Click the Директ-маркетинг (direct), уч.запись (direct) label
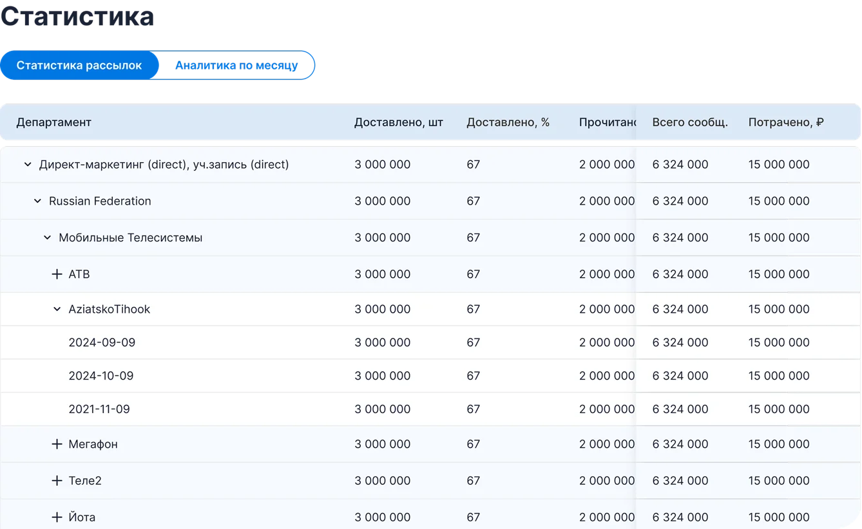This screenshot has width=862, height=529. coord(164,165)
